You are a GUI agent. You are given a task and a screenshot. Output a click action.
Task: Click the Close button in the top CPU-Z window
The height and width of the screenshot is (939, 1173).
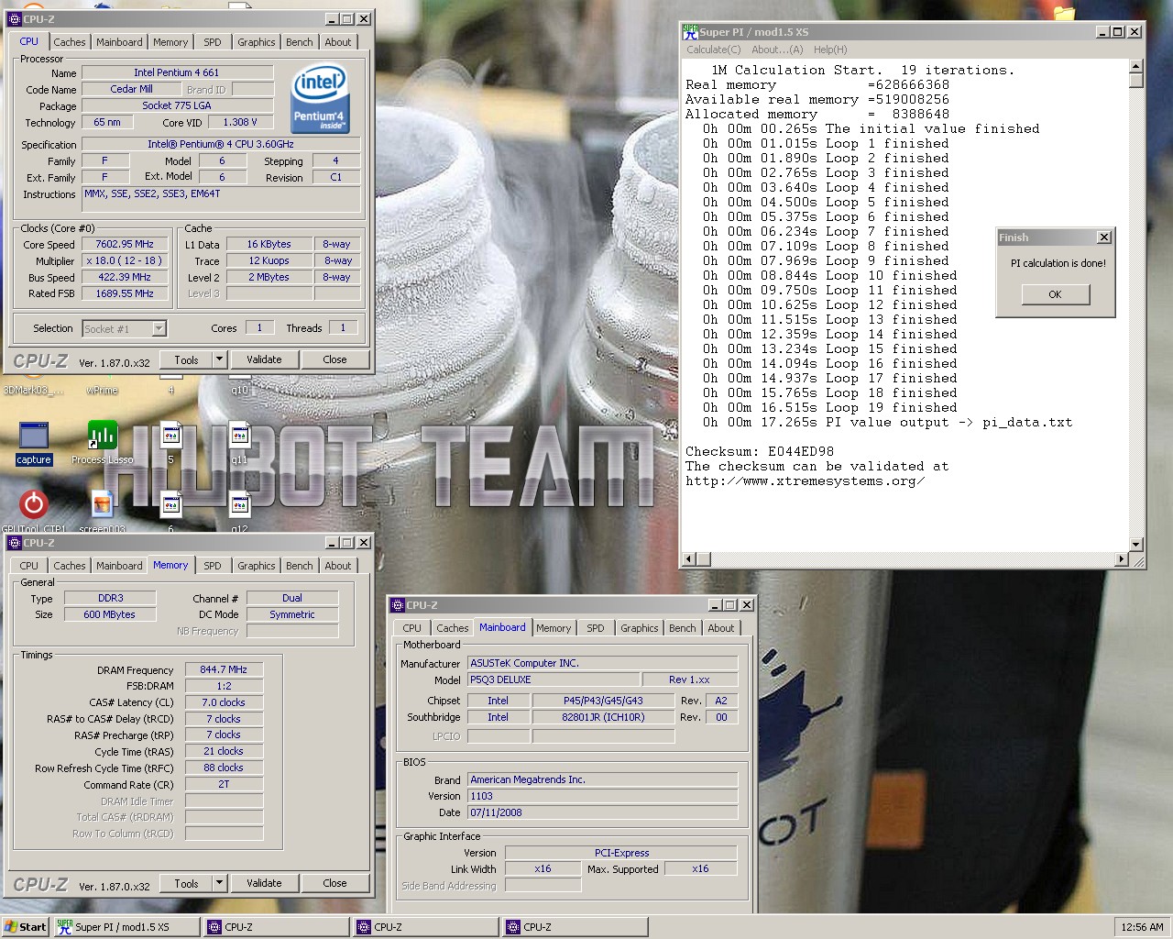pyautogui.click(x=334, y=359)
